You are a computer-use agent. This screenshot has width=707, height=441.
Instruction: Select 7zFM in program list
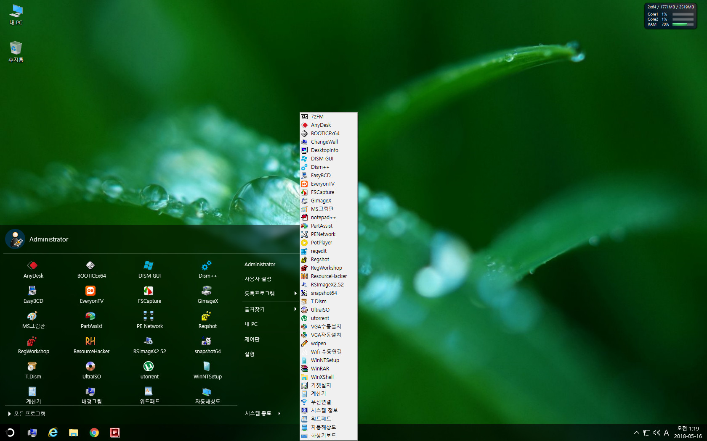point(328,117)
